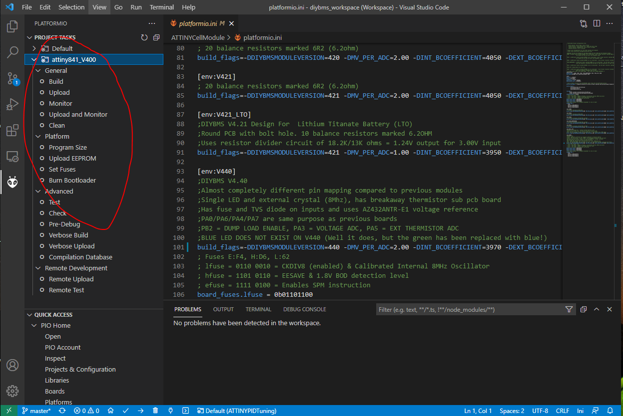The width and height of the screenshot is (623, 416).
Task: Click the problems filter text field
Action: (470, 309)
